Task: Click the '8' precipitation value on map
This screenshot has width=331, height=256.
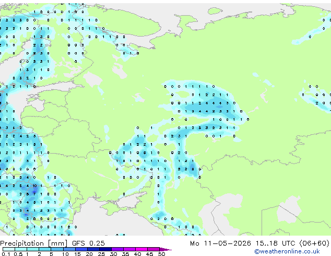Action: (x=193, y=169)
